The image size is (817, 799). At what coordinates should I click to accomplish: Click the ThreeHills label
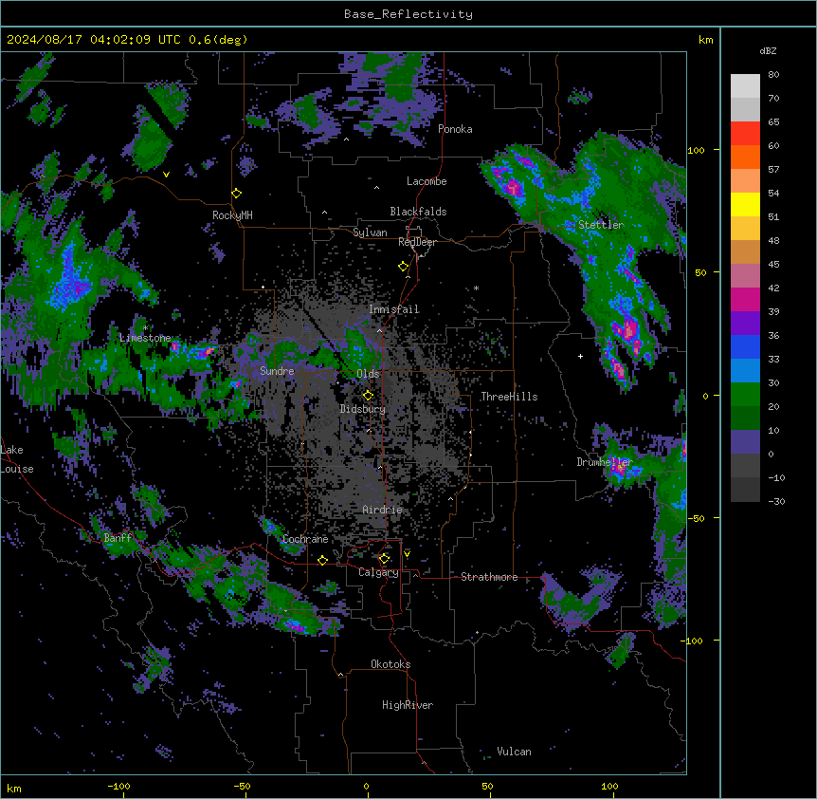[509, 397]
